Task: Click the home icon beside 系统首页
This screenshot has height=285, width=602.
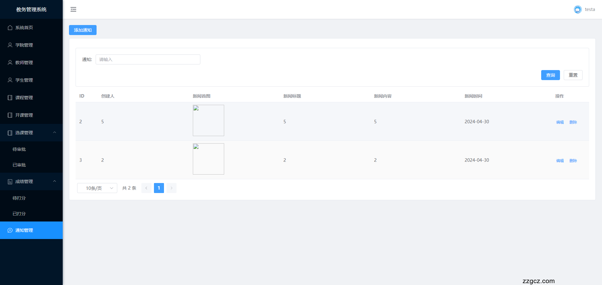Action: 10,28
